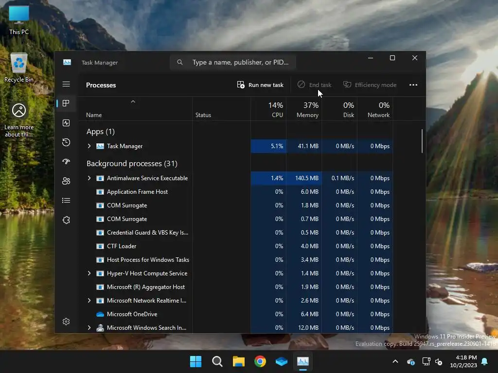Open the Users page icon
Viewport: 498px width, 373px height.
pos(66,181)
